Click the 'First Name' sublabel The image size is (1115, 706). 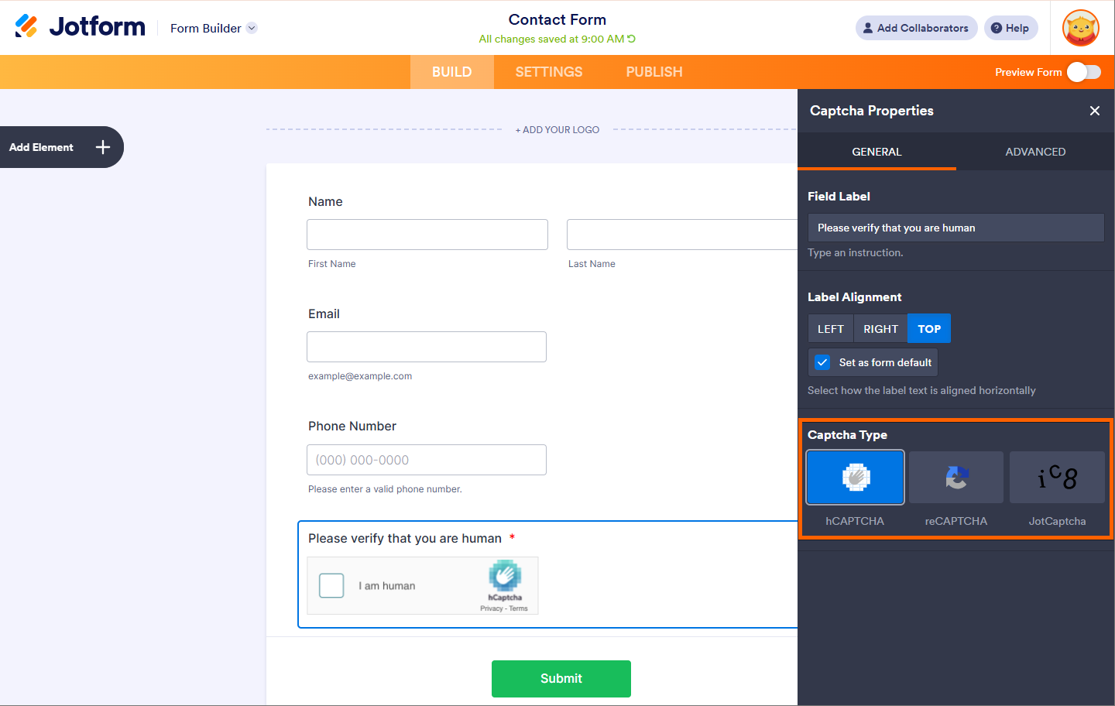pos(332,264)
